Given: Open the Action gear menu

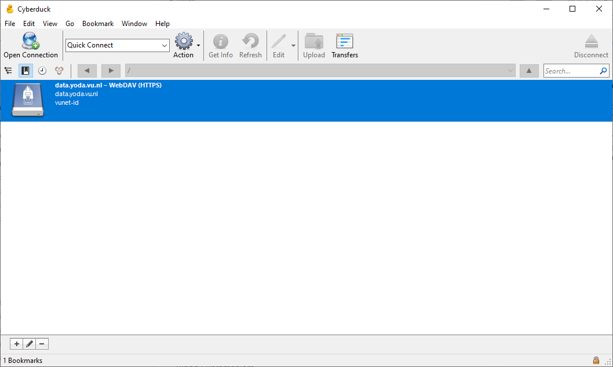Looking at the screenshot, I should click(184, 42).
